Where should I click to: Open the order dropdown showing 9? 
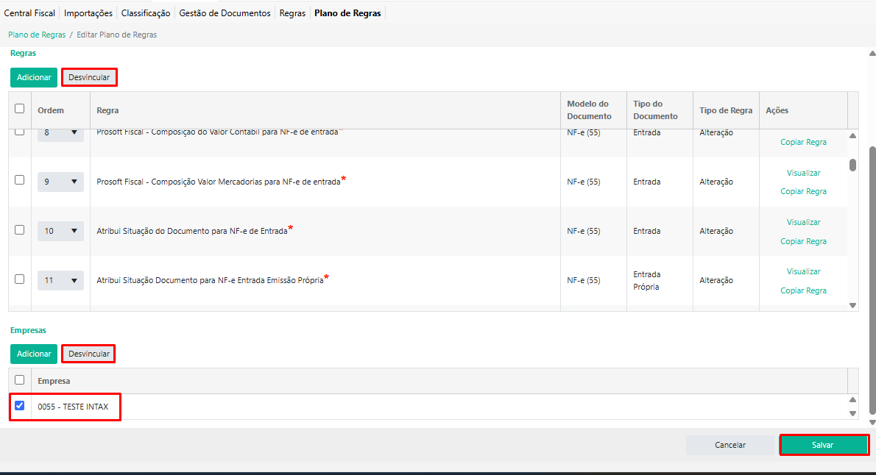[60, 182]
